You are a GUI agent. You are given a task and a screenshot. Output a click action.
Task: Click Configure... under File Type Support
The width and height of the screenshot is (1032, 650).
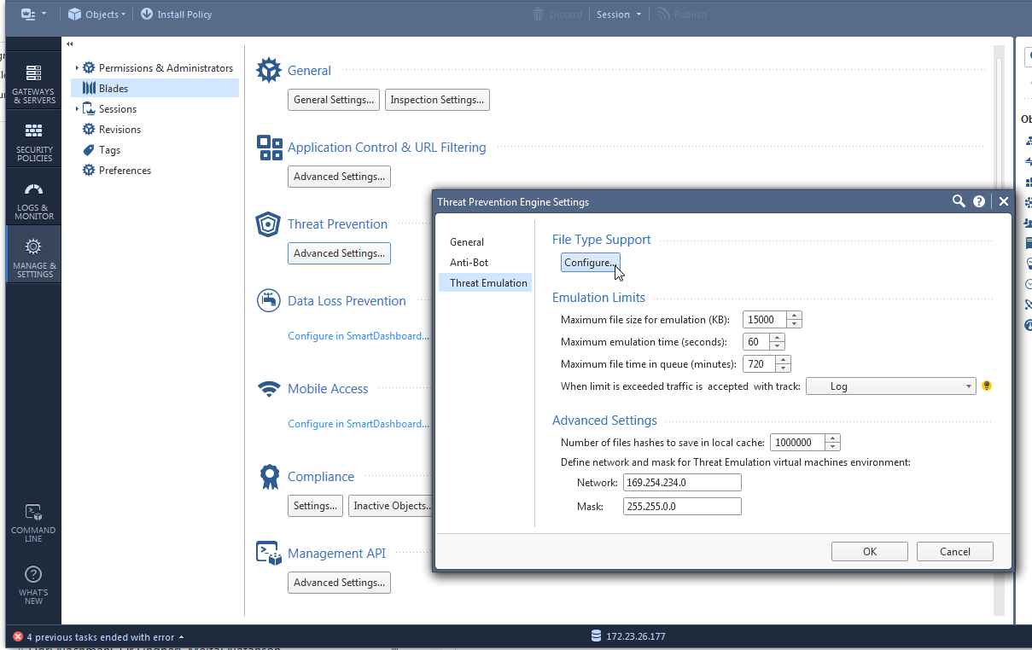pos(591,263)
